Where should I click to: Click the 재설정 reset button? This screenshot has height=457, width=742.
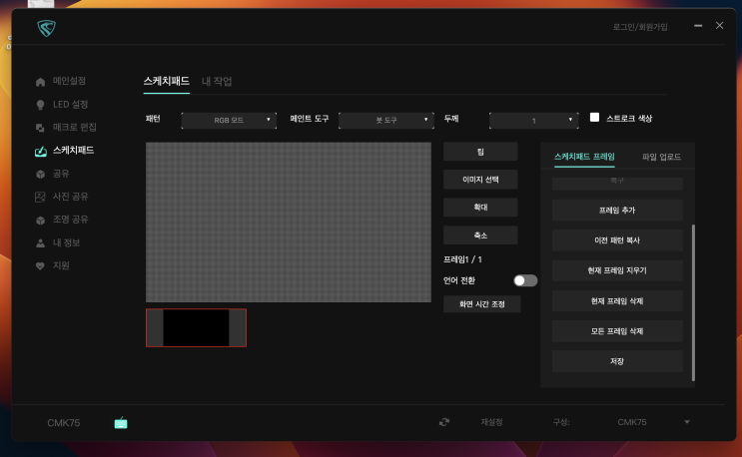[491, 422]
